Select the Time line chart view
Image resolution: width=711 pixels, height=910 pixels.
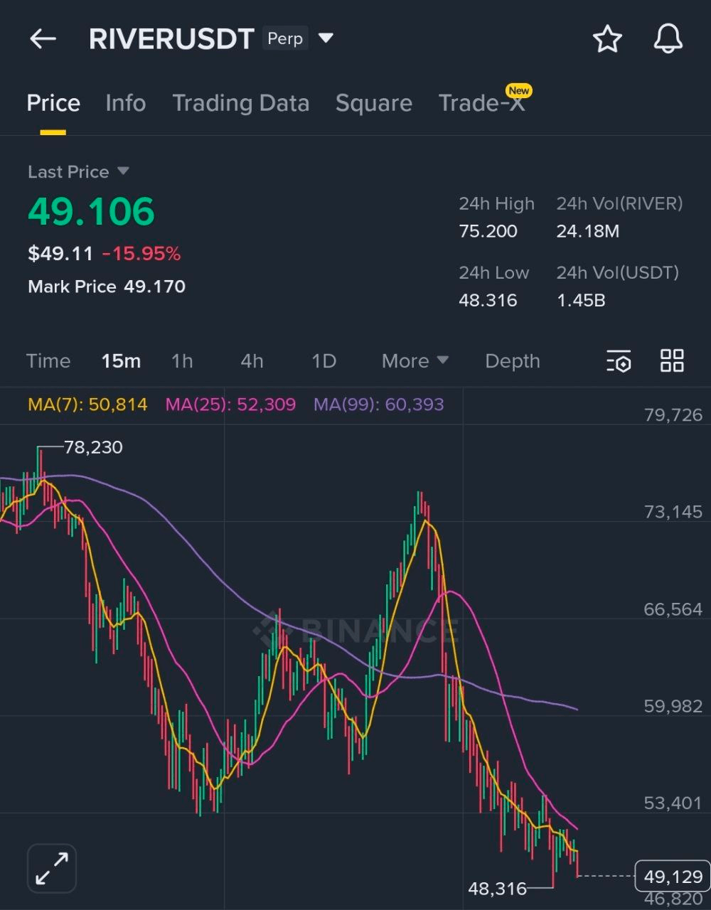(48, 361)
